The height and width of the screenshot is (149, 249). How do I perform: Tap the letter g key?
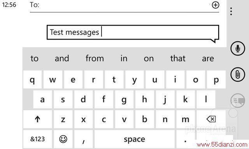click(x=124, y=99)
